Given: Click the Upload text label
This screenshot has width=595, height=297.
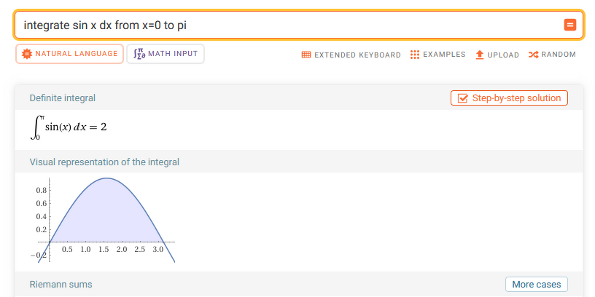Looking at the screenshot, I should 504,55.
